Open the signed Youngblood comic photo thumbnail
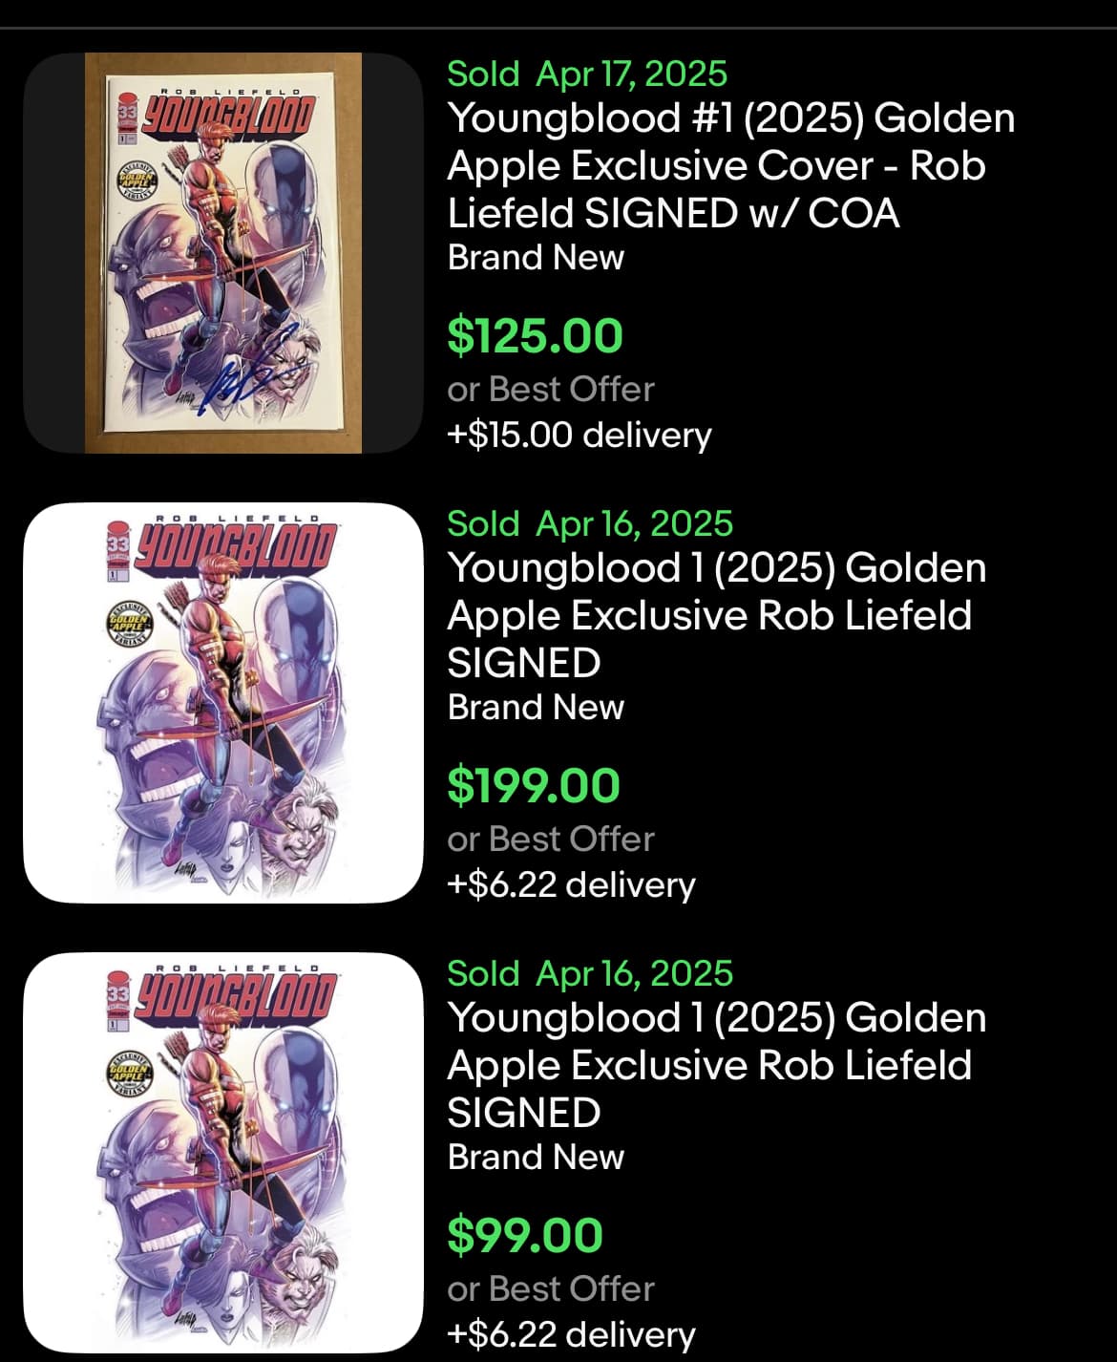The width and height of the screenshot is (1117, 1362). click(223, 252)
